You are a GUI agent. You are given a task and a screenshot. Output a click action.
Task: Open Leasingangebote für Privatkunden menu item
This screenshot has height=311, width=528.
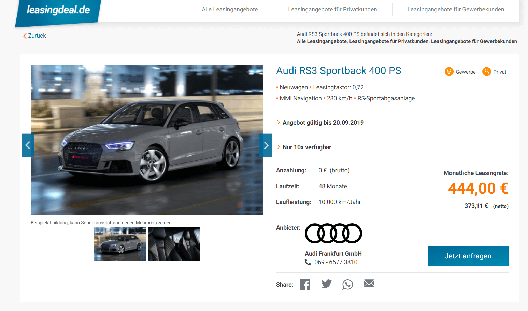(x=332, y=10)
